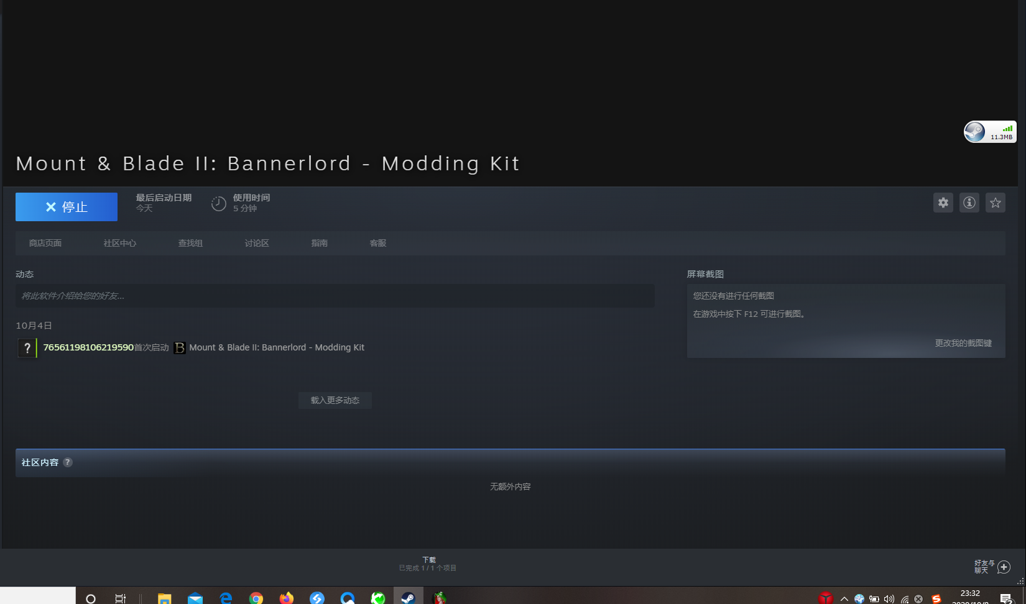The width and height of the screenshot is (1026, 604).
Task: Click the 在游戏中按下 F12 可进行截图 text
Action: coord(751,314)
